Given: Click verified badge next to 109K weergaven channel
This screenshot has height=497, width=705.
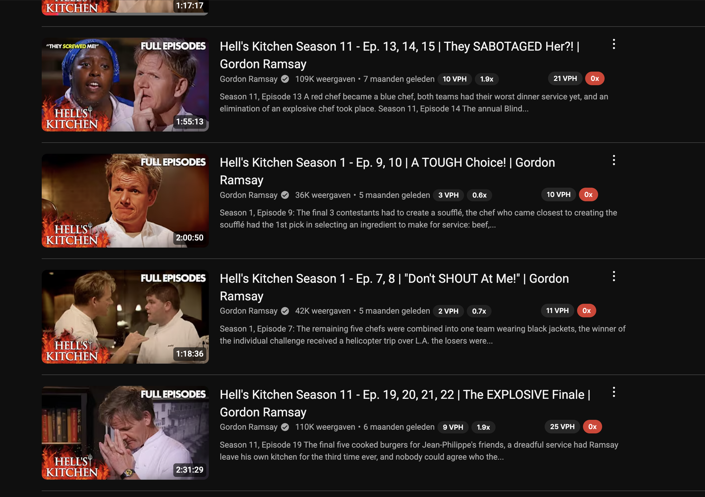Looking at the screenshot, I should (285, 79).
